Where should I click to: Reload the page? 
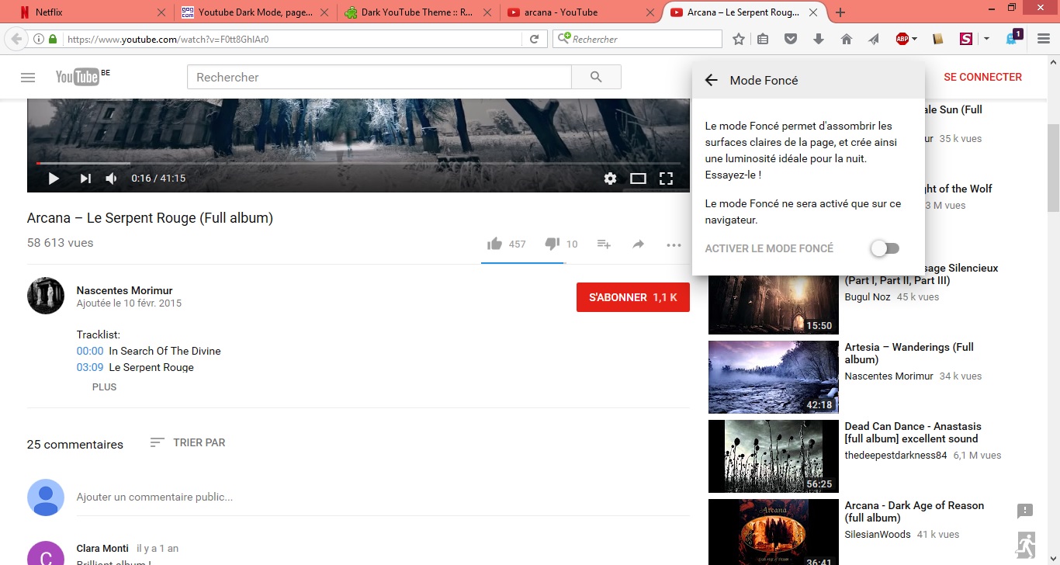coord(534,39)
